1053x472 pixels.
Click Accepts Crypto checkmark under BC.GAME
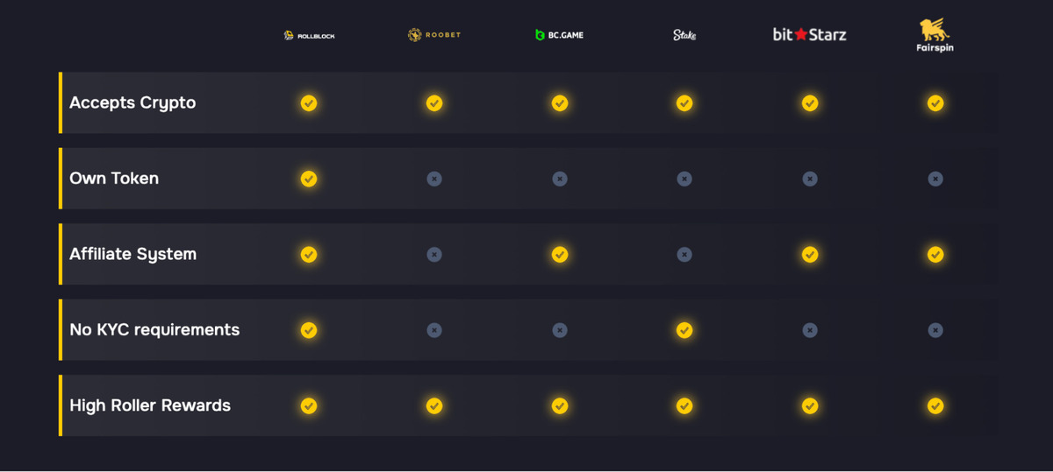click(x=560, y=103)
